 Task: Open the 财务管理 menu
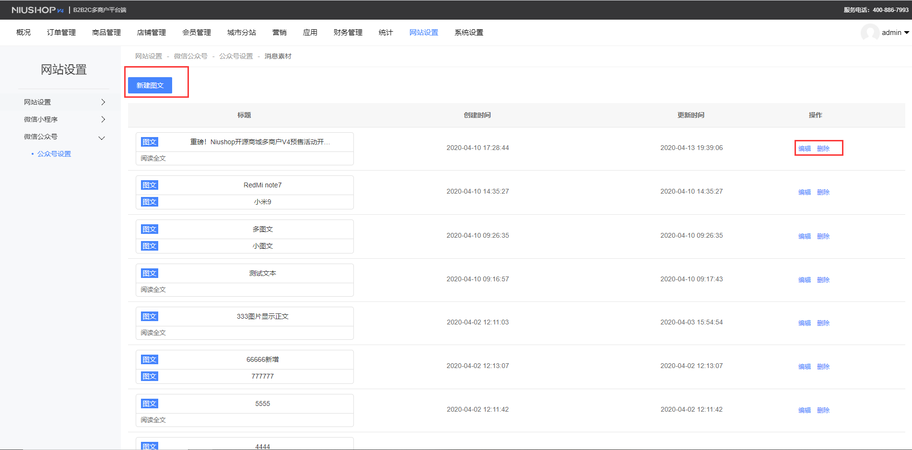pos(348,33)
